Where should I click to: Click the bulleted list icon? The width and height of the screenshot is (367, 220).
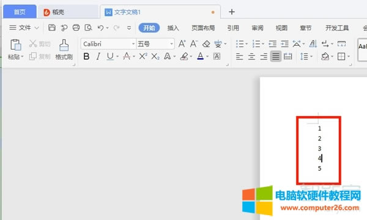[240, 44]
